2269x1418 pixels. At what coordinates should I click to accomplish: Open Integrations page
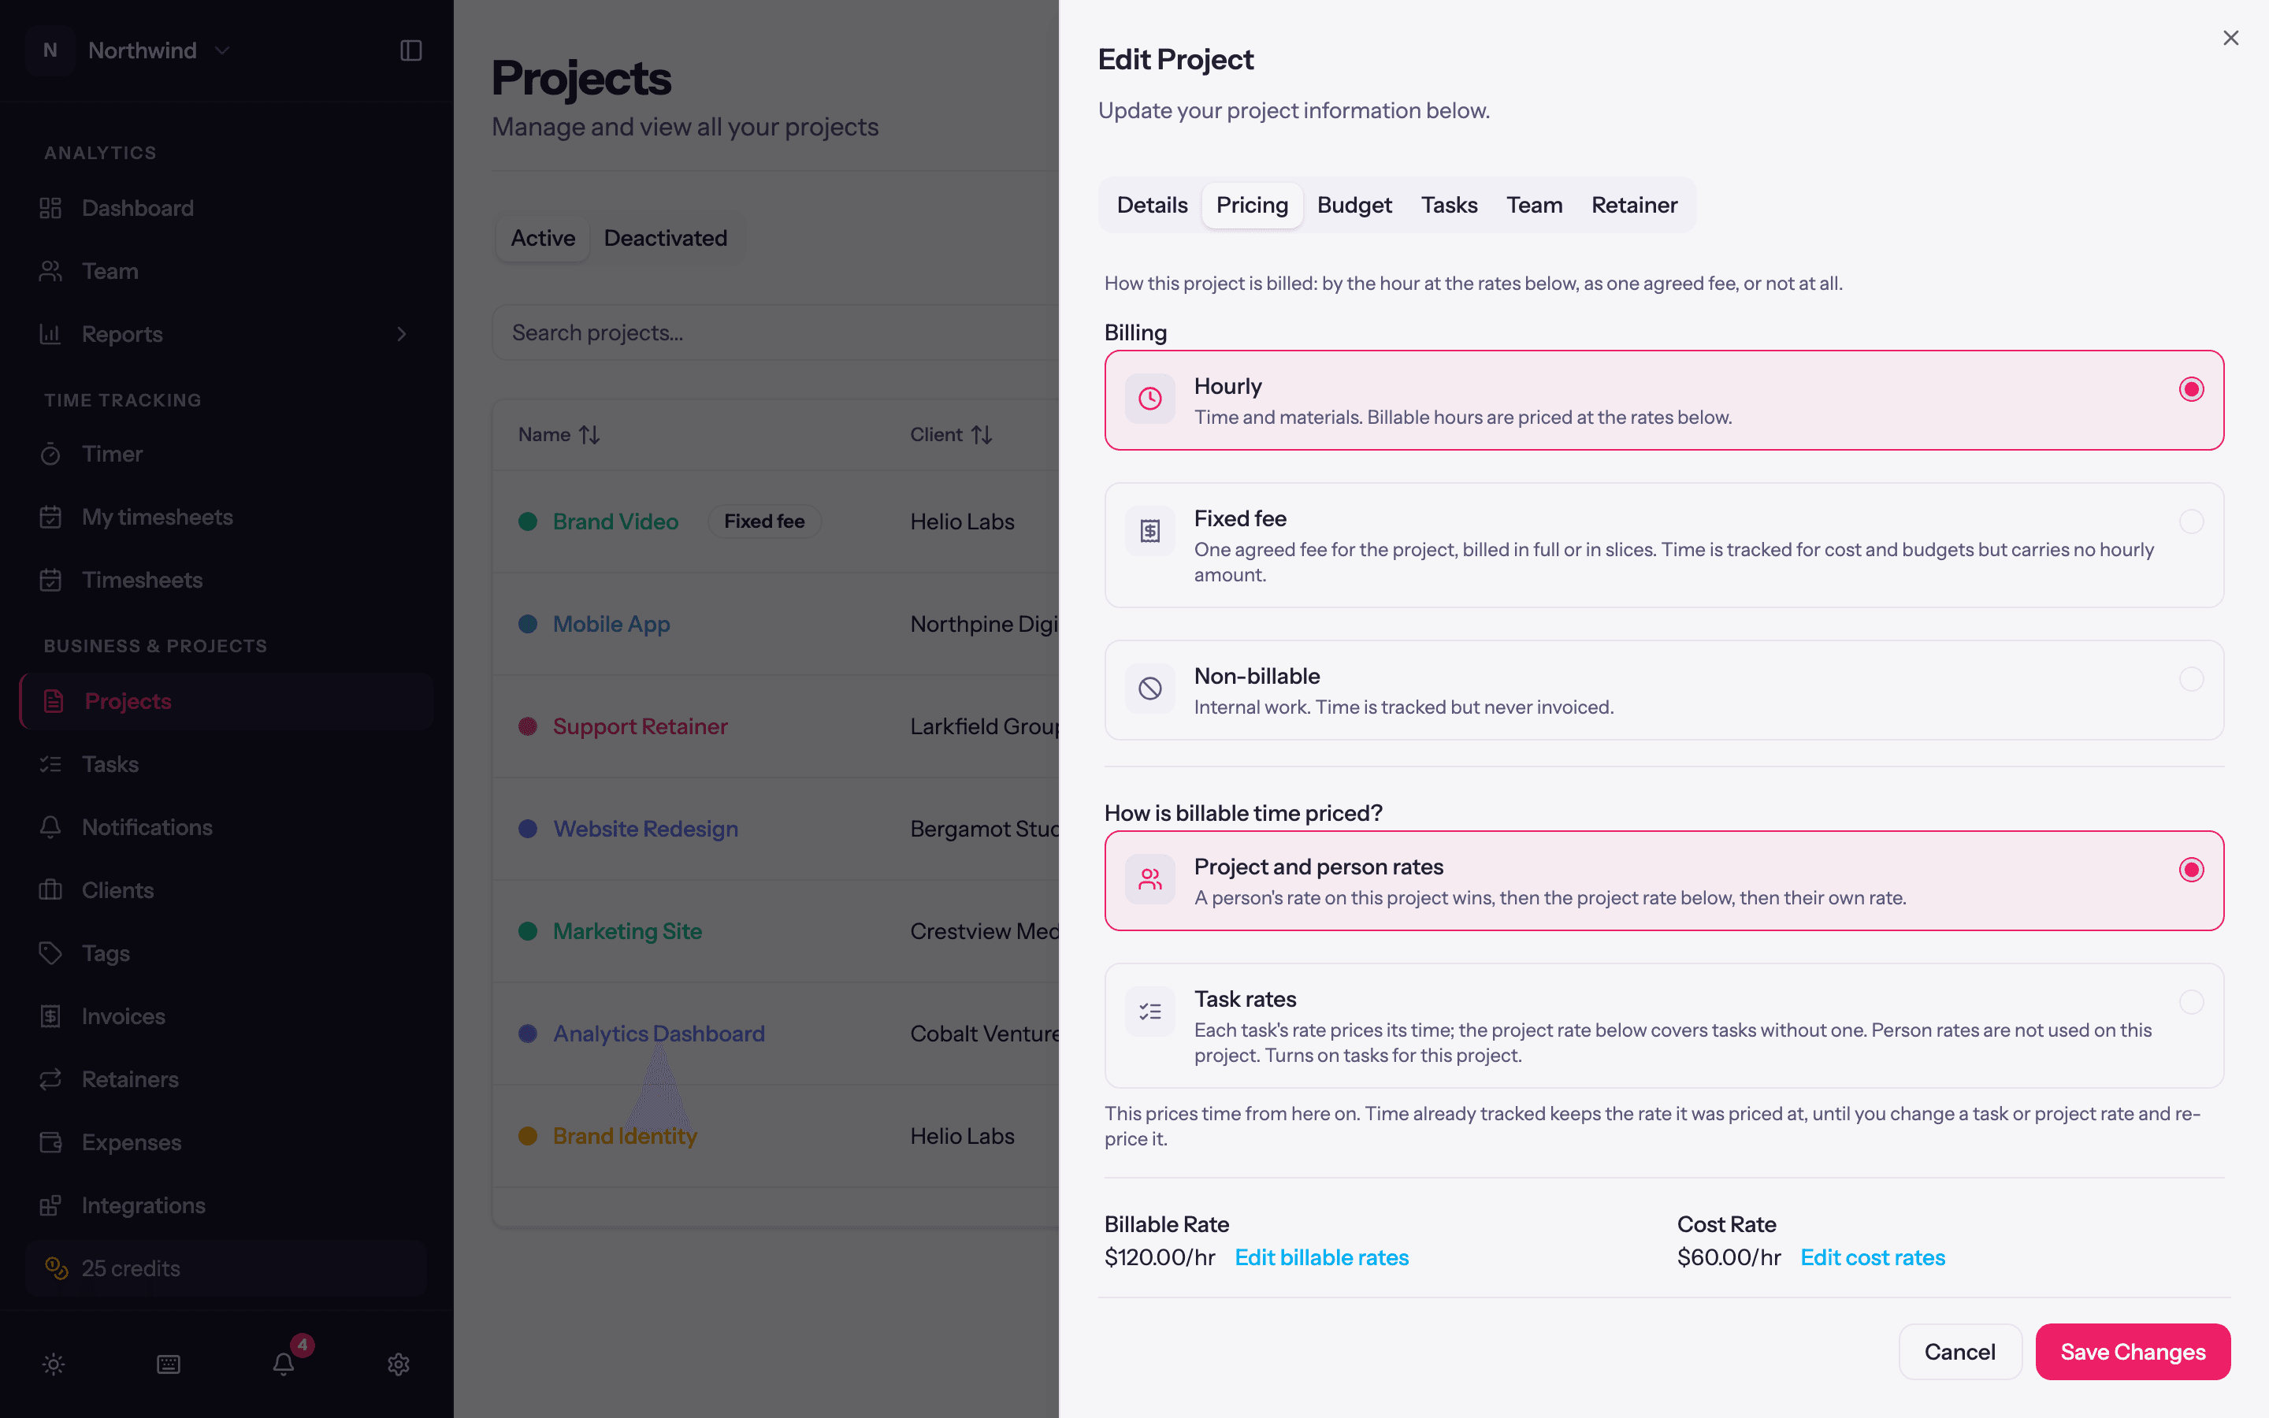(x=225, y=1205)
